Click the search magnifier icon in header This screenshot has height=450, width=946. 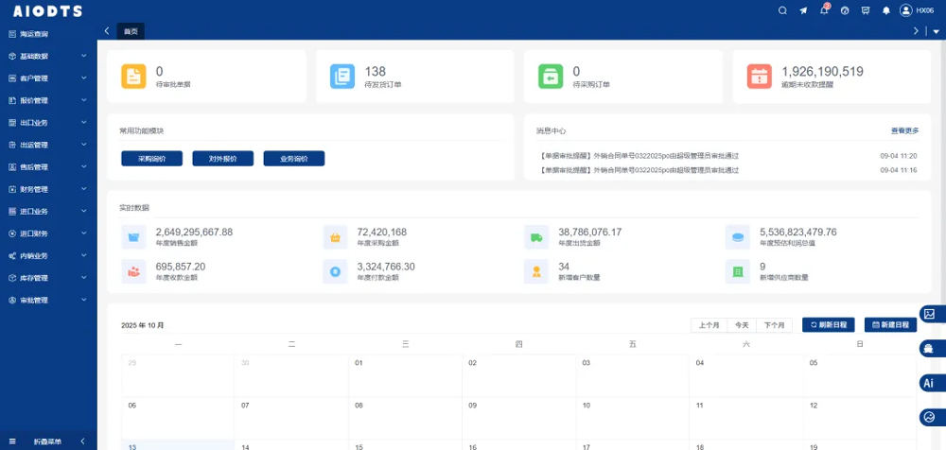point(782,10)
